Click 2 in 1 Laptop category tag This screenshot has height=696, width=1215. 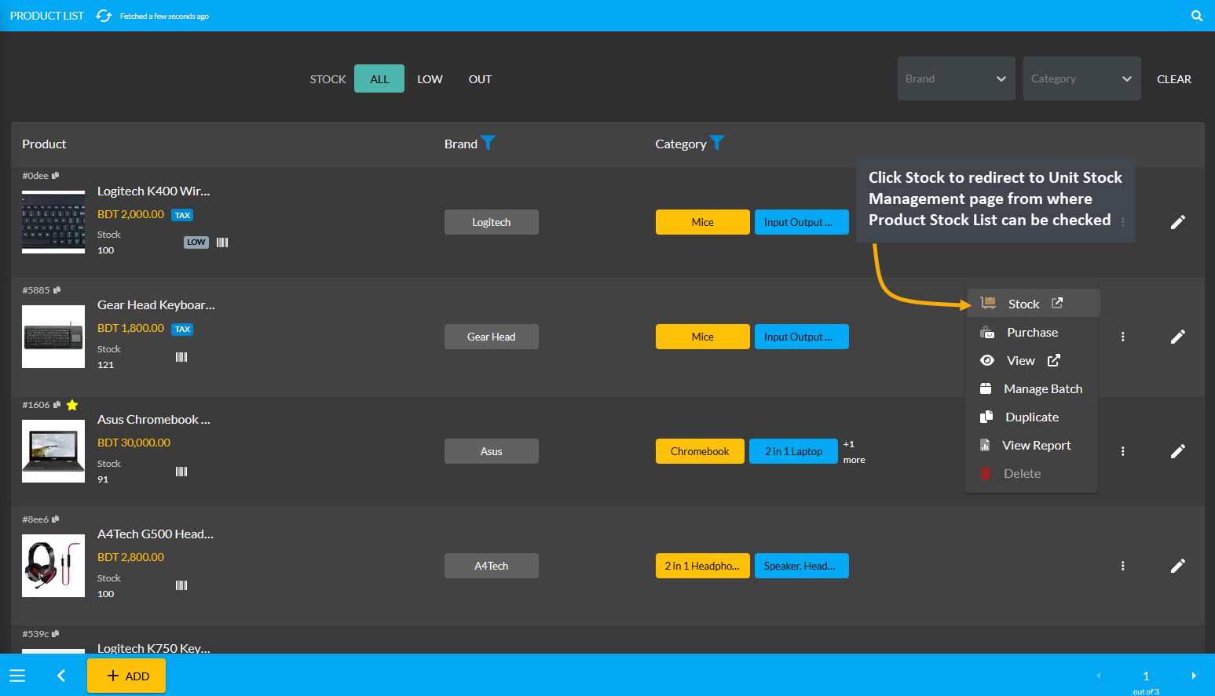point(793,451)
